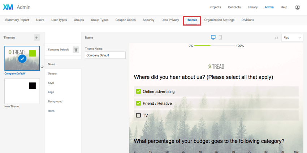Switch to desktop preview icon
307x153 pixels.
pos(213,37)
